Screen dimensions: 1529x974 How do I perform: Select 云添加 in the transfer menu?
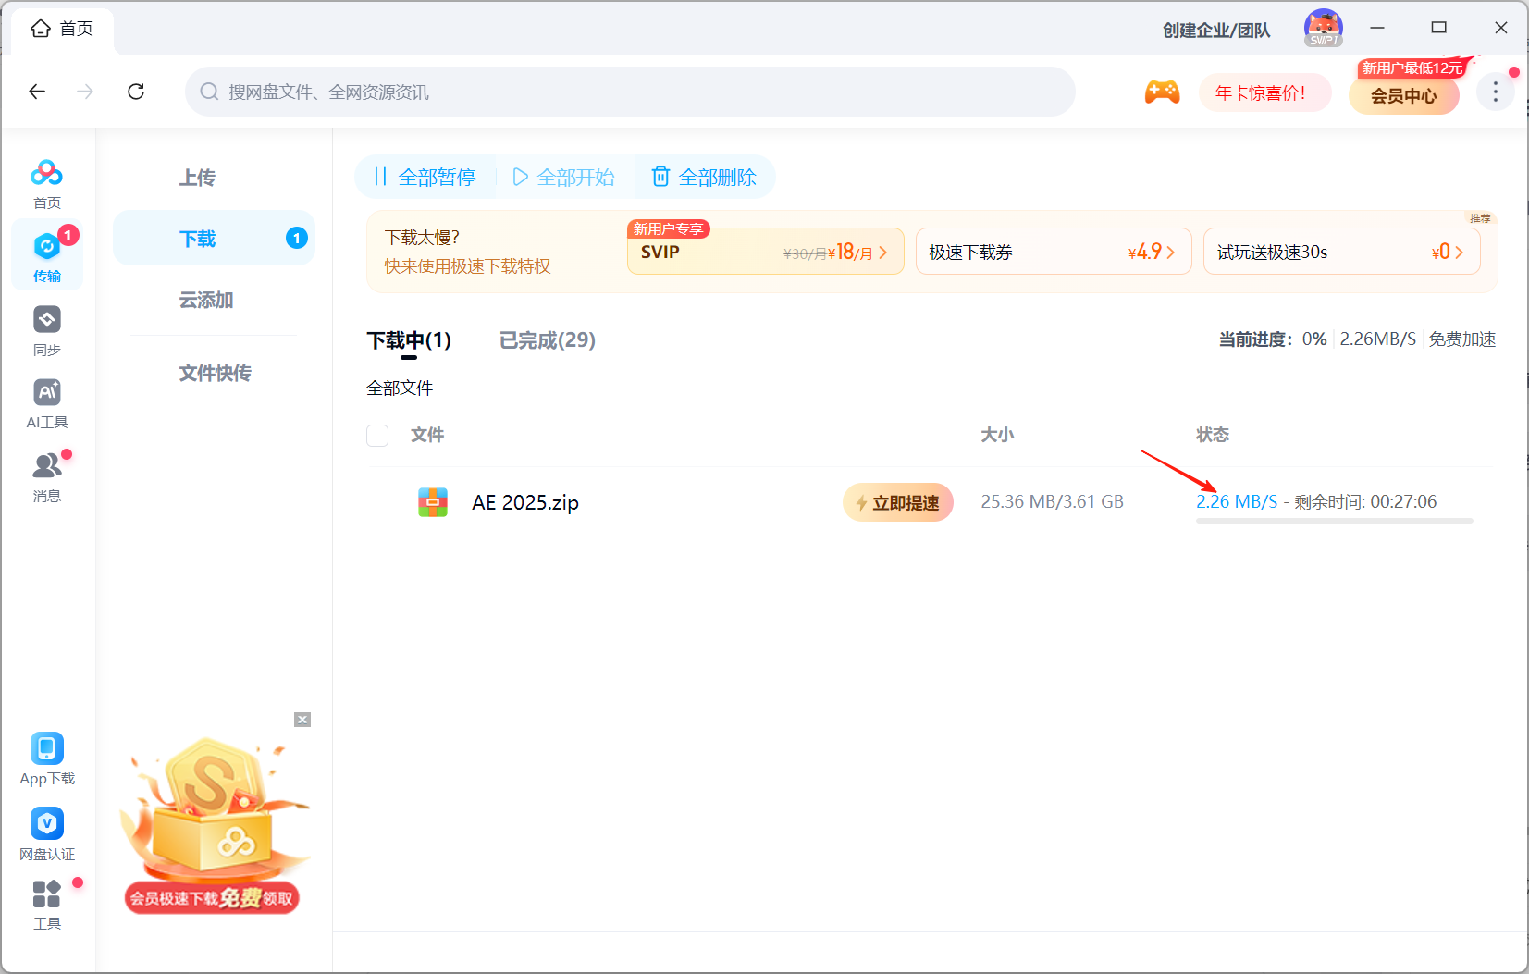click(x=206, y=300)
